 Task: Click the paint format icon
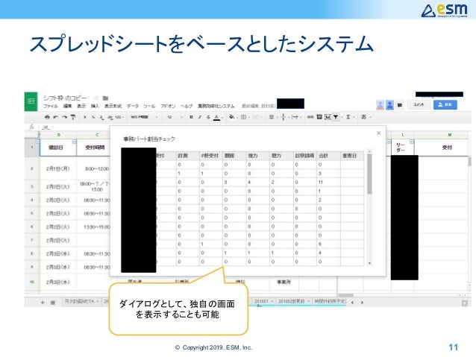(73, 117)
